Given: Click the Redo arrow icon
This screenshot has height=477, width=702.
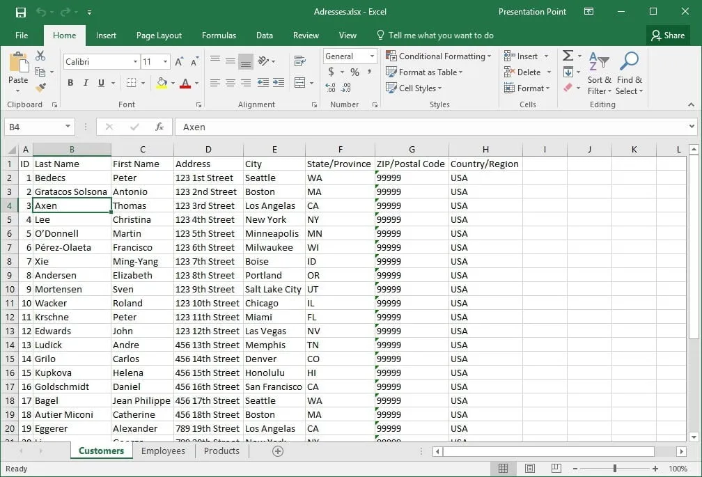Looking at the screenshot, I should point(65,12).
